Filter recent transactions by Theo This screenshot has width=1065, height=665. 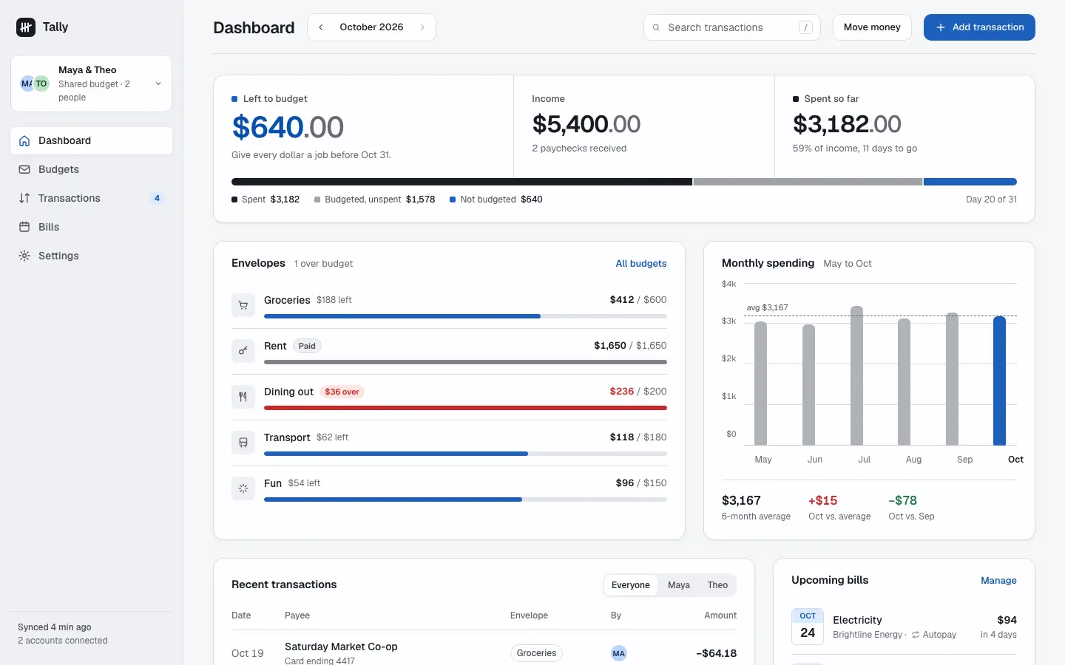pyautogui.click(x=717, y=585)
